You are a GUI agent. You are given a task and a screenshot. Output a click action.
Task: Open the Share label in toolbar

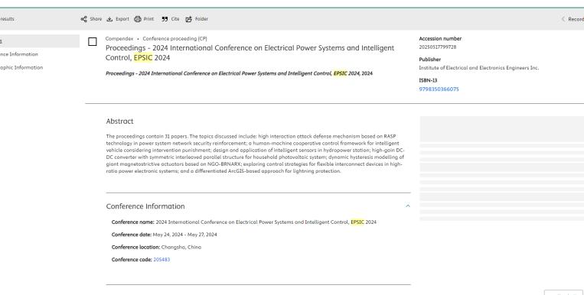click(x=96, y=19)
